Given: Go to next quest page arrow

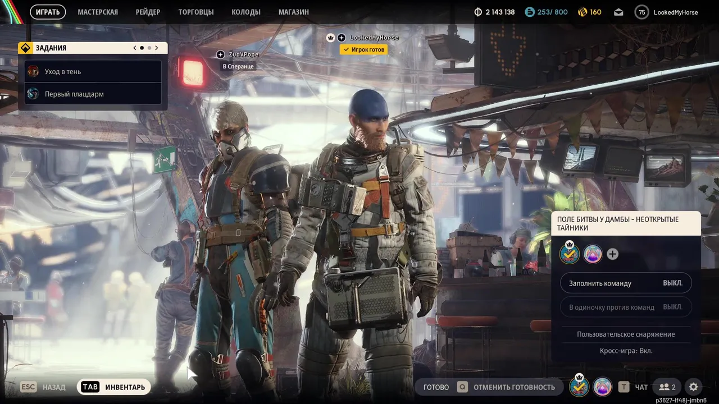Looking at the screenshot, I should coord(157,48).
